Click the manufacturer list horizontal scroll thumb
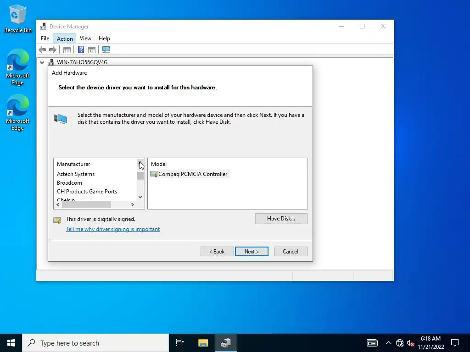The image size is (470, 352). [86, 205]
